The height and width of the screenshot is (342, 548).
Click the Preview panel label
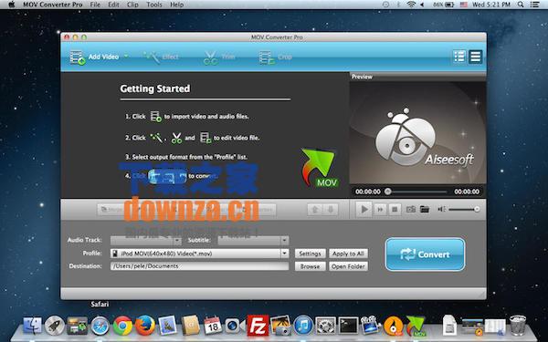(362, 77)
